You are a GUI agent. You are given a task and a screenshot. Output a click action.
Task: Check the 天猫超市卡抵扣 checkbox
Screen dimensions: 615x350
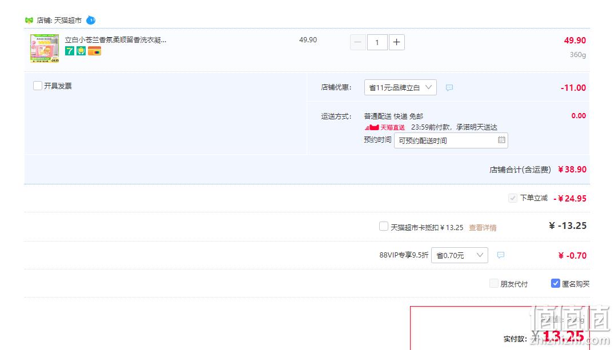(x=384, y=227)
